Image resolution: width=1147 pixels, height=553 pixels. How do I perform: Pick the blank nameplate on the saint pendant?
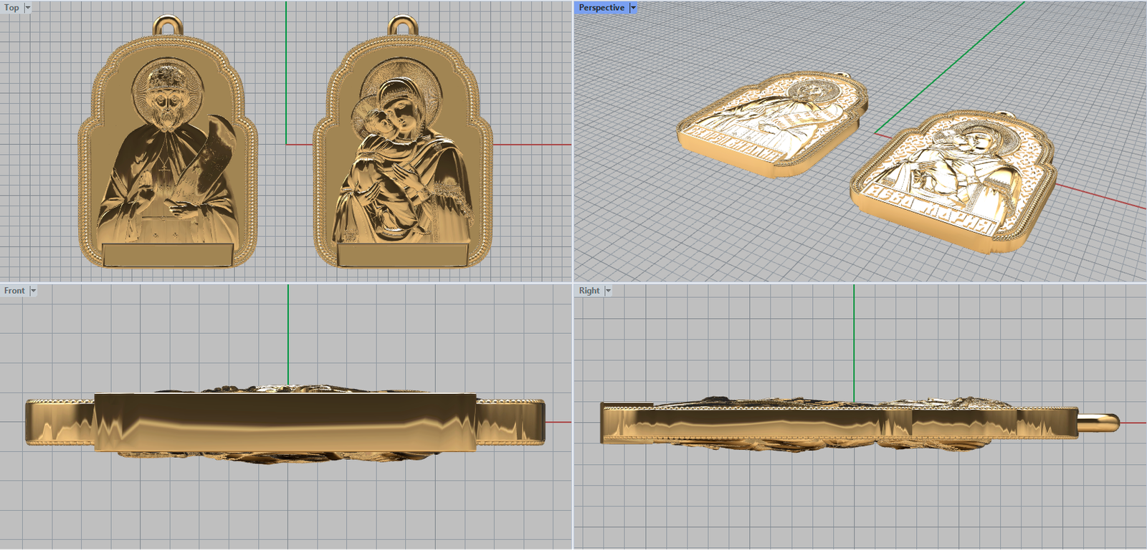coord(167,254)
